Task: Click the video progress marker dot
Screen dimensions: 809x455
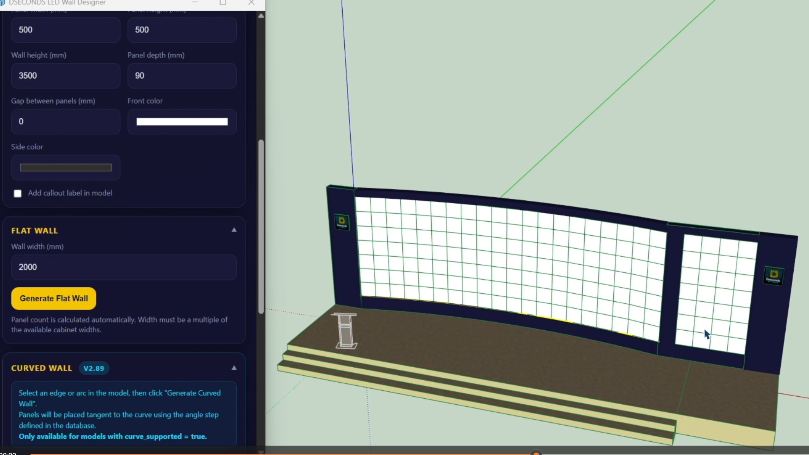Action: [536, 453]
